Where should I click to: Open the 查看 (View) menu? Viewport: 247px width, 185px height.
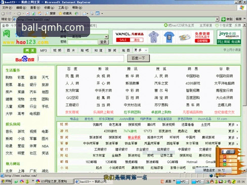[x=35, y=8]
